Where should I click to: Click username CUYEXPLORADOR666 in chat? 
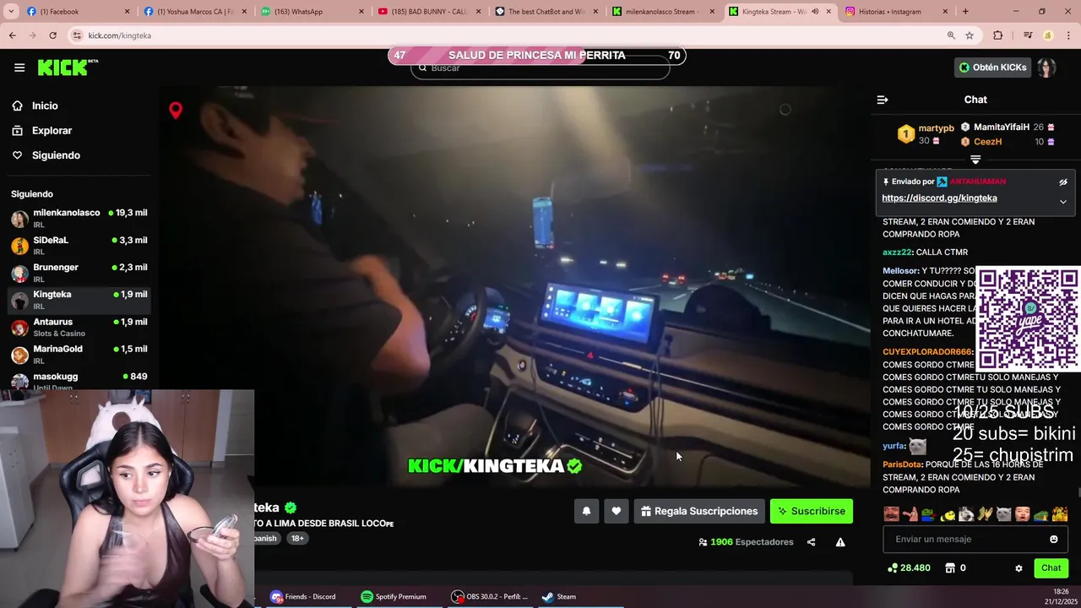(x=926, y=352)
